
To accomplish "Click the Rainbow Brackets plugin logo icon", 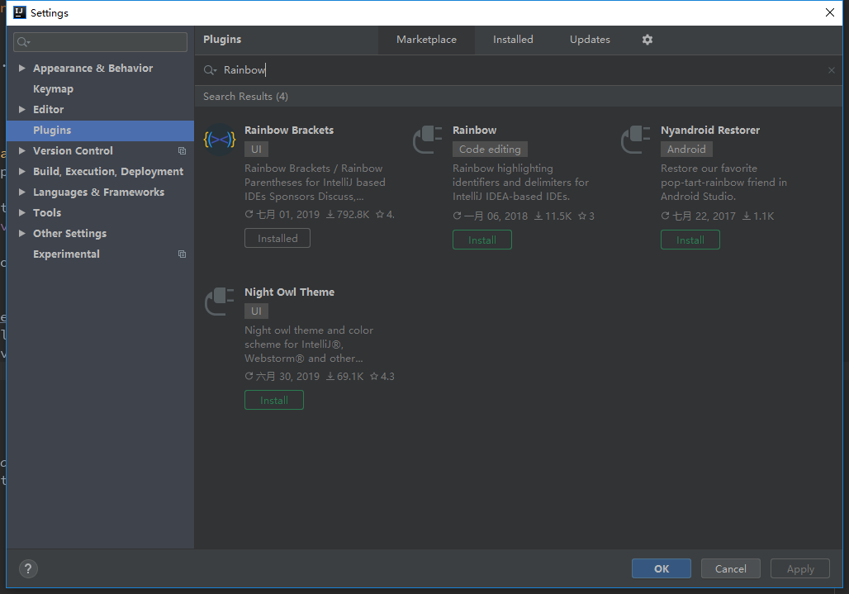I will [x=219, y=139].
